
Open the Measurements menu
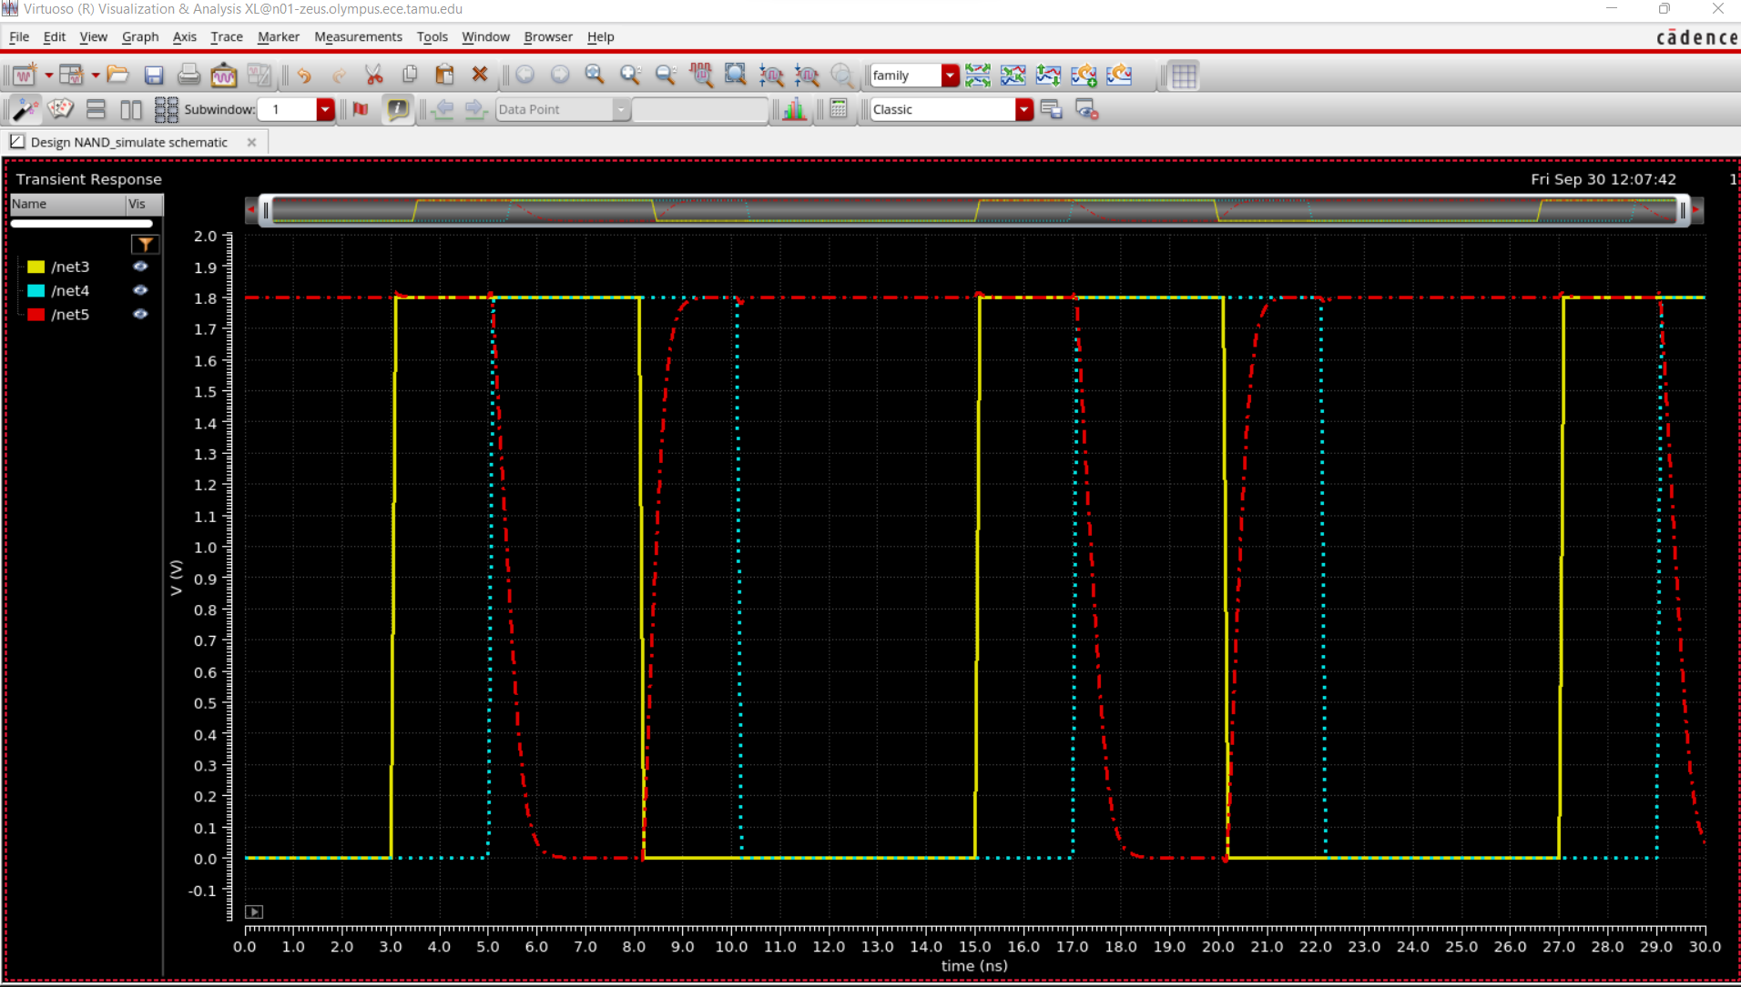tap(357, 37)
